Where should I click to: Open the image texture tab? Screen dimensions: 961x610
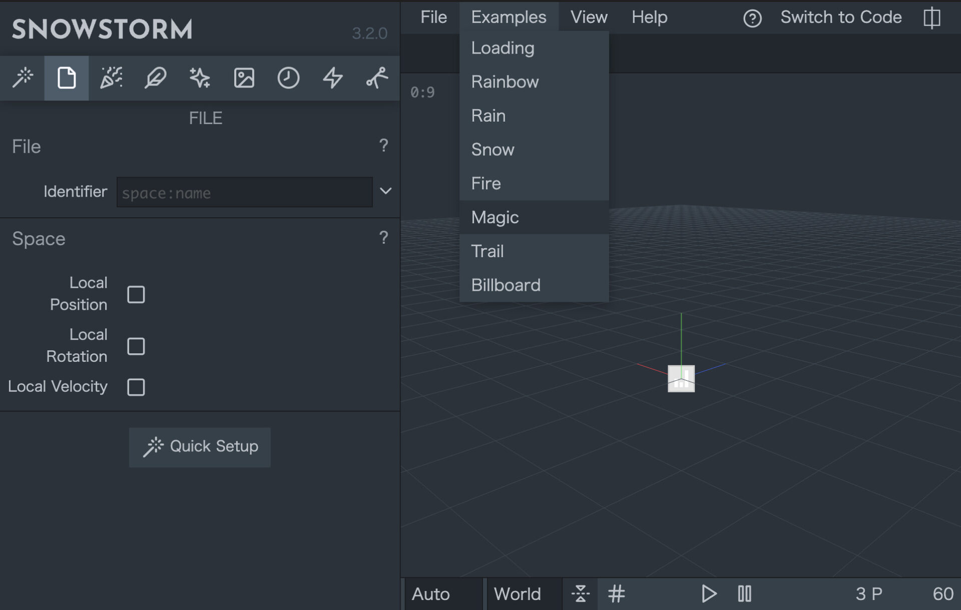click(244, 78)
